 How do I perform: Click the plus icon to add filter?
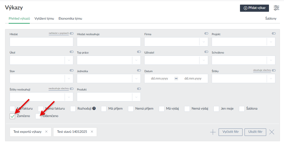[x=213, y=132]
